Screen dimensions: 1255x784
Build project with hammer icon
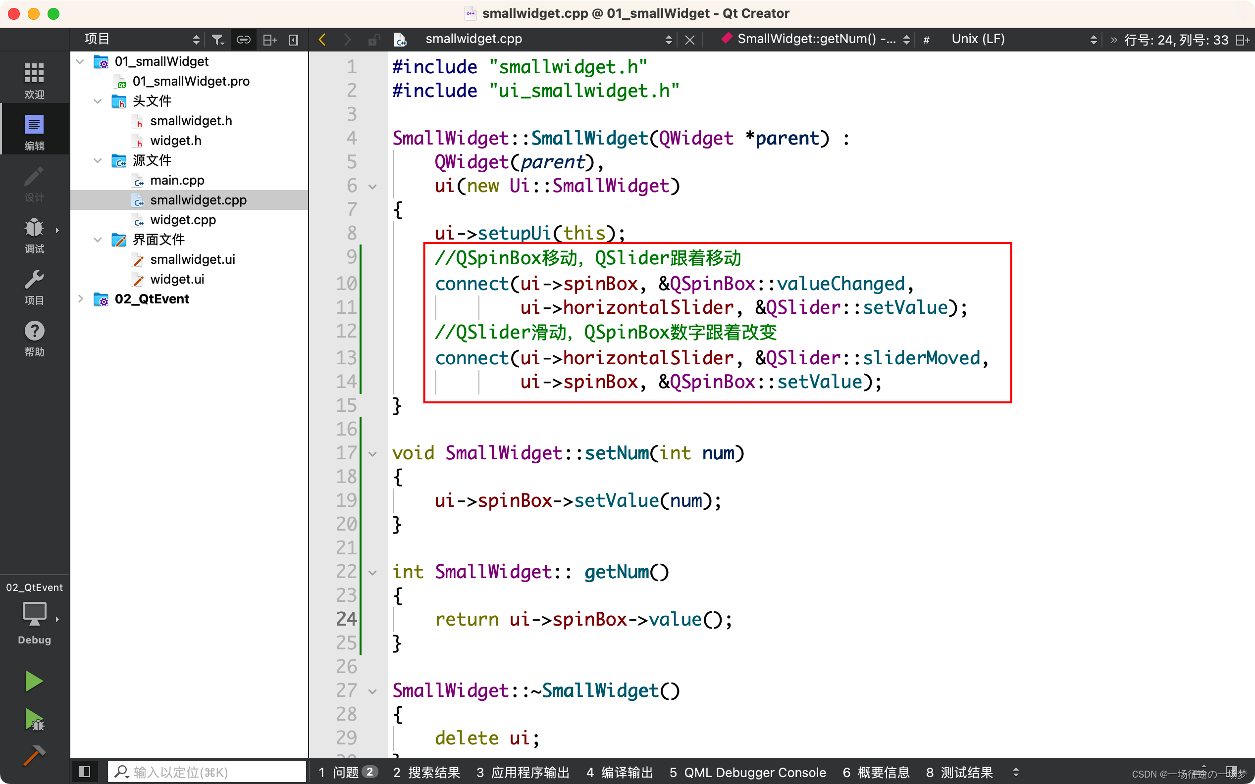(x=34, y=755)
